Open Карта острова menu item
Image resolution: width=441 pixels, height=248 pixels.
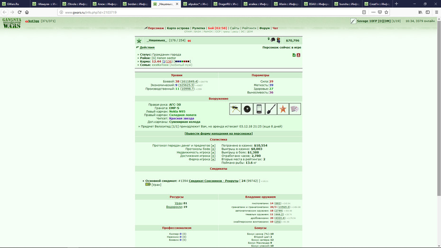point(178,28)
